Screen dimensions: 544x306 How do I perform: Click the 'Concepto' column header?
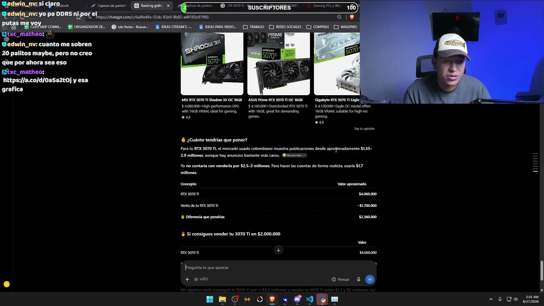coord(188,184)
